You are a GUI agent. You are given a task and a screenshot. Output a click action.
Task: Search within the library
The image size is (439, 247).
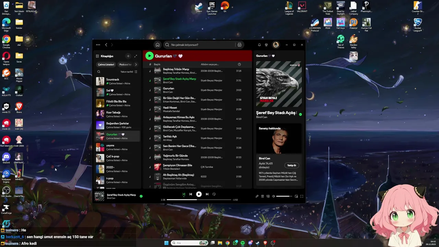[99, 72]
